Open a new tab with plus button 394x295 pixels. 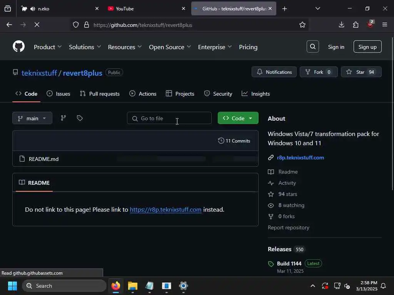click(x=284, y=9)
